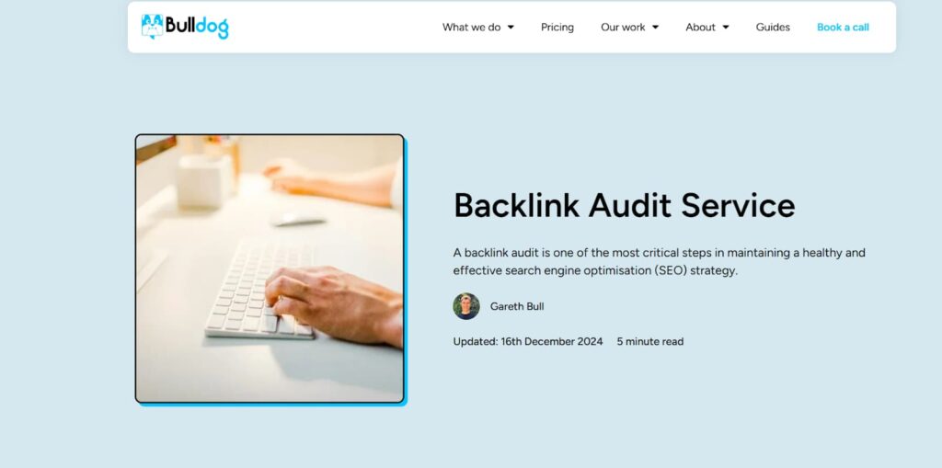This screenshot has height=468, width=942.
Task: Open the Our work menu
Action: [623, 27]
